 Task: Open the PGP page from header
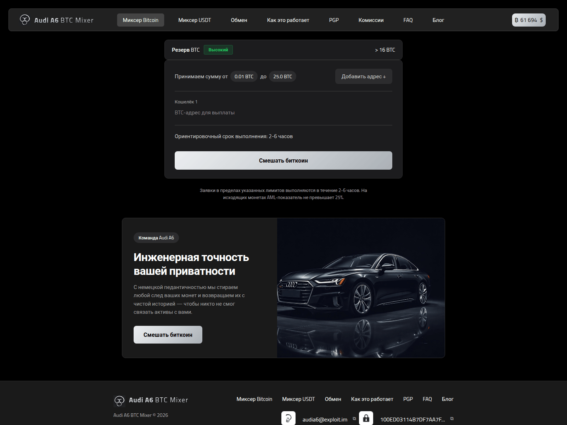(334, 20)
